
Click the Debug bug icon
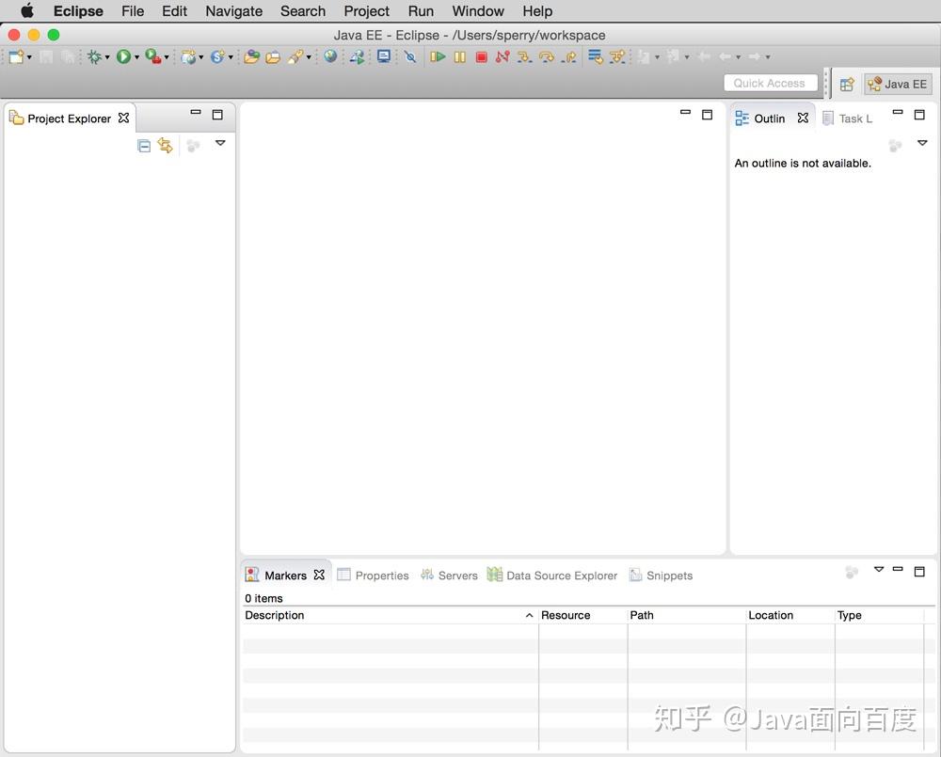(x=94, y=57)
